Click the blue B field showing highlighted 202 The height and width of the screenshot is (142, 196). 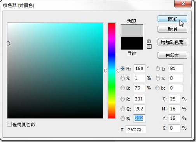tap(139, 118)
